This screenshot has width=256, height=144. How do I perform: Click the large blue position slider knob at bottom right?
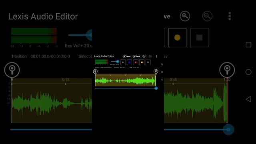[228, 130]
